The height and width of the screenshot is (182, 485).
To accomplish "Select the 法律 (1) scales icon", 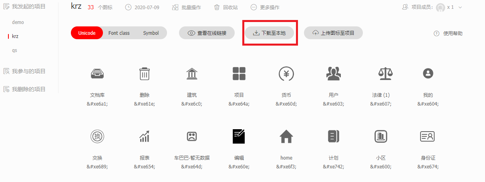I will tap(385, 74).
